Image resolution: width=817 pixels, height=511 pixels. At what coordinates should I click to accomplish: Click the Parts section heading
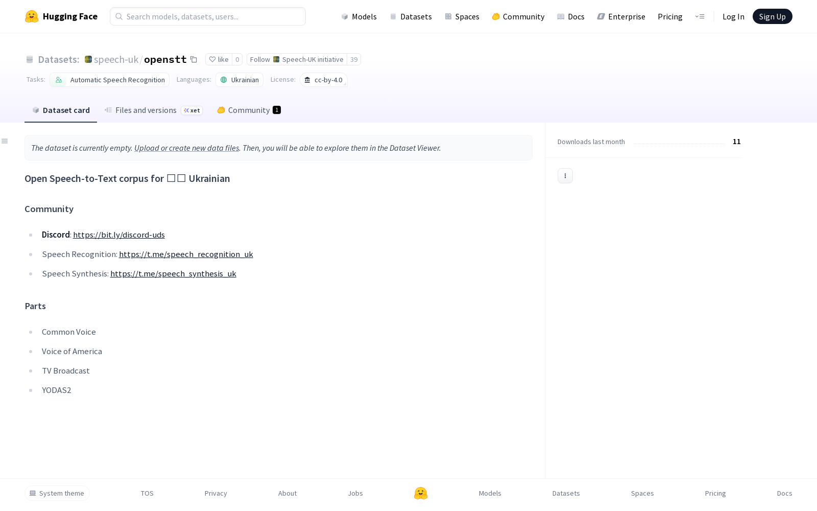click(35, 306)
